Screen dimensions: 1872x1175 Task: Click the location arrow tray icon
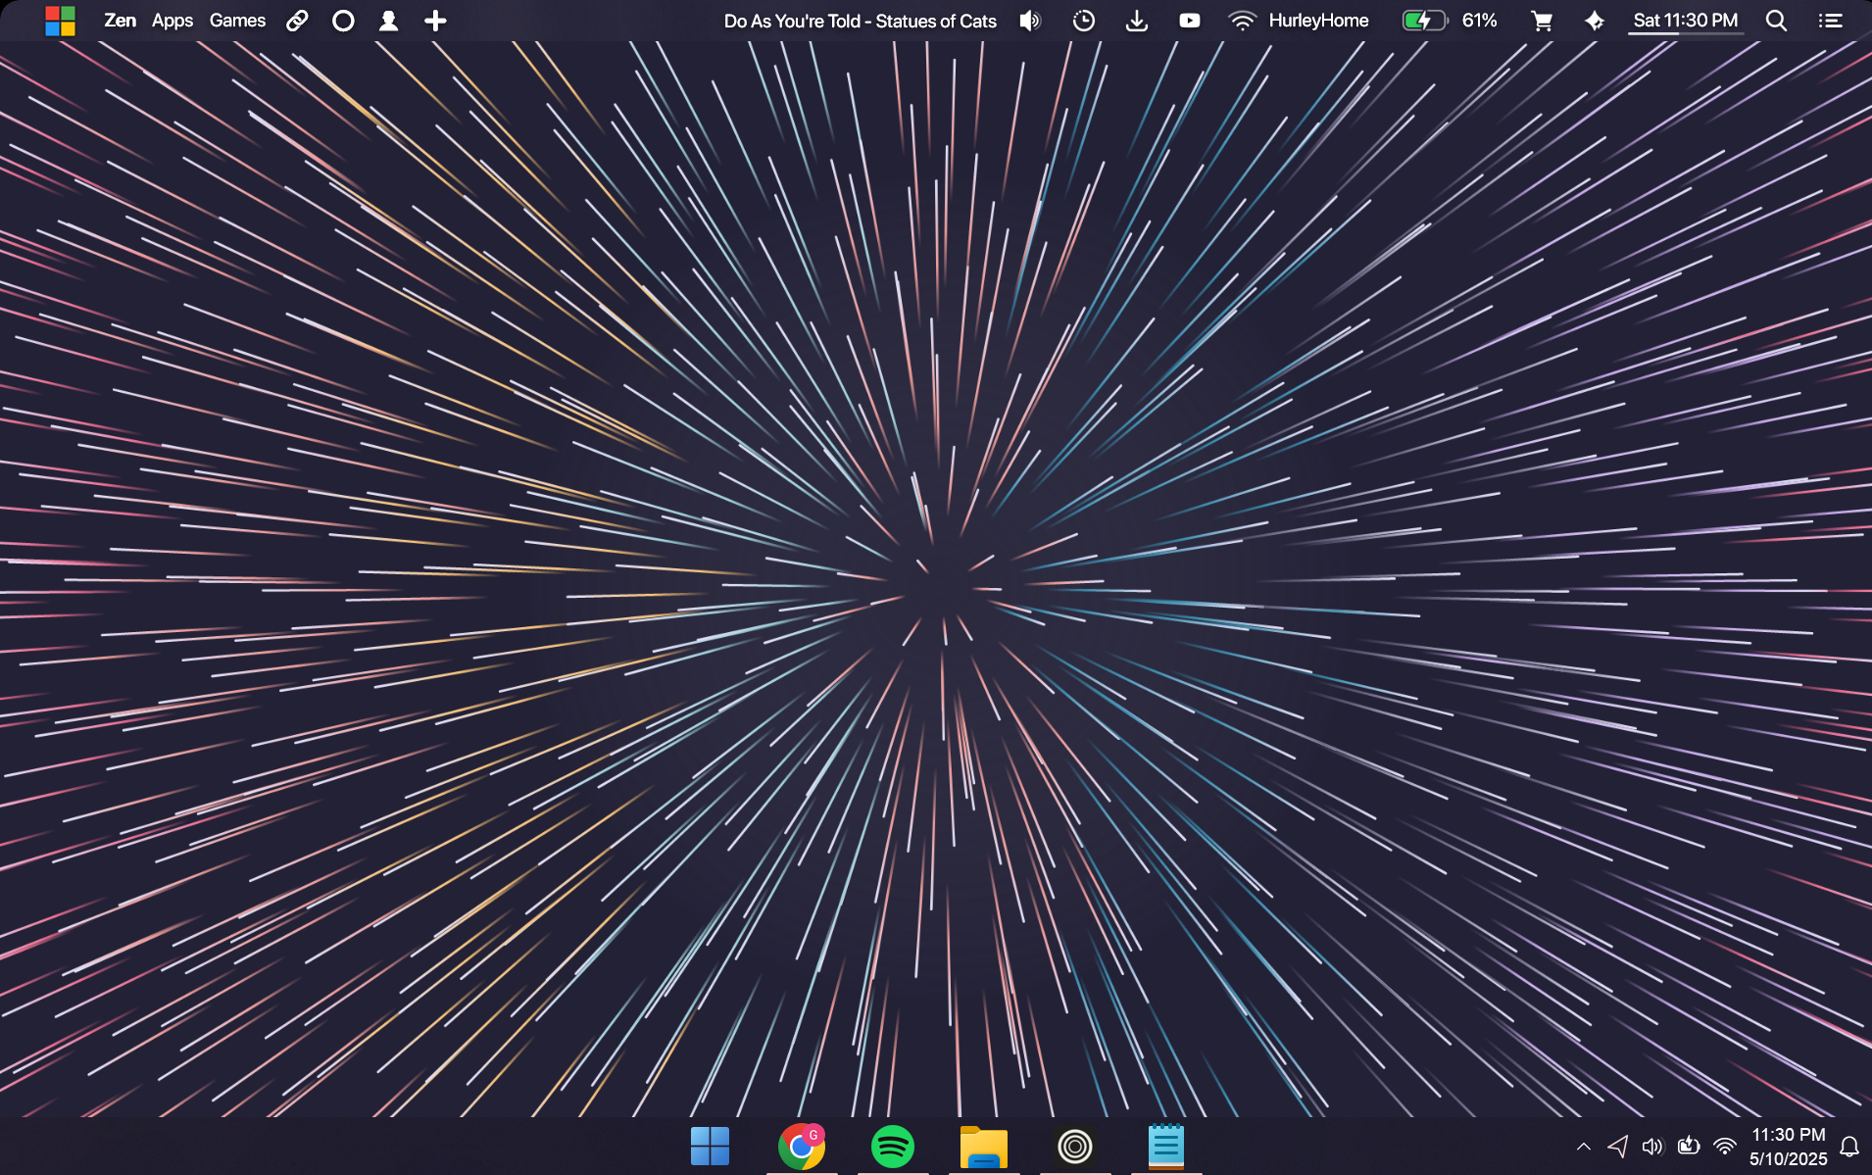pos(1618,1146)
